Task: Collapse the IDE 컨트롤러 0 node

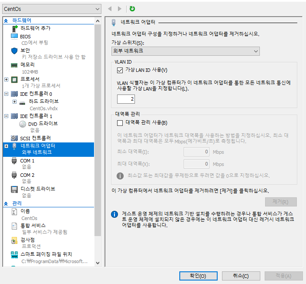Action: pos(6,94)
